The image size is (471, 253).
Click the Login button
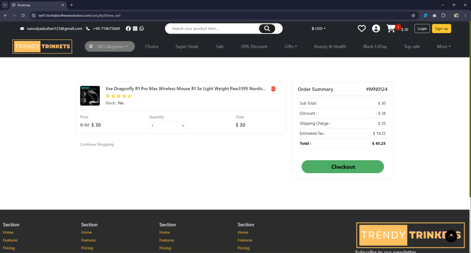point(422,28)
